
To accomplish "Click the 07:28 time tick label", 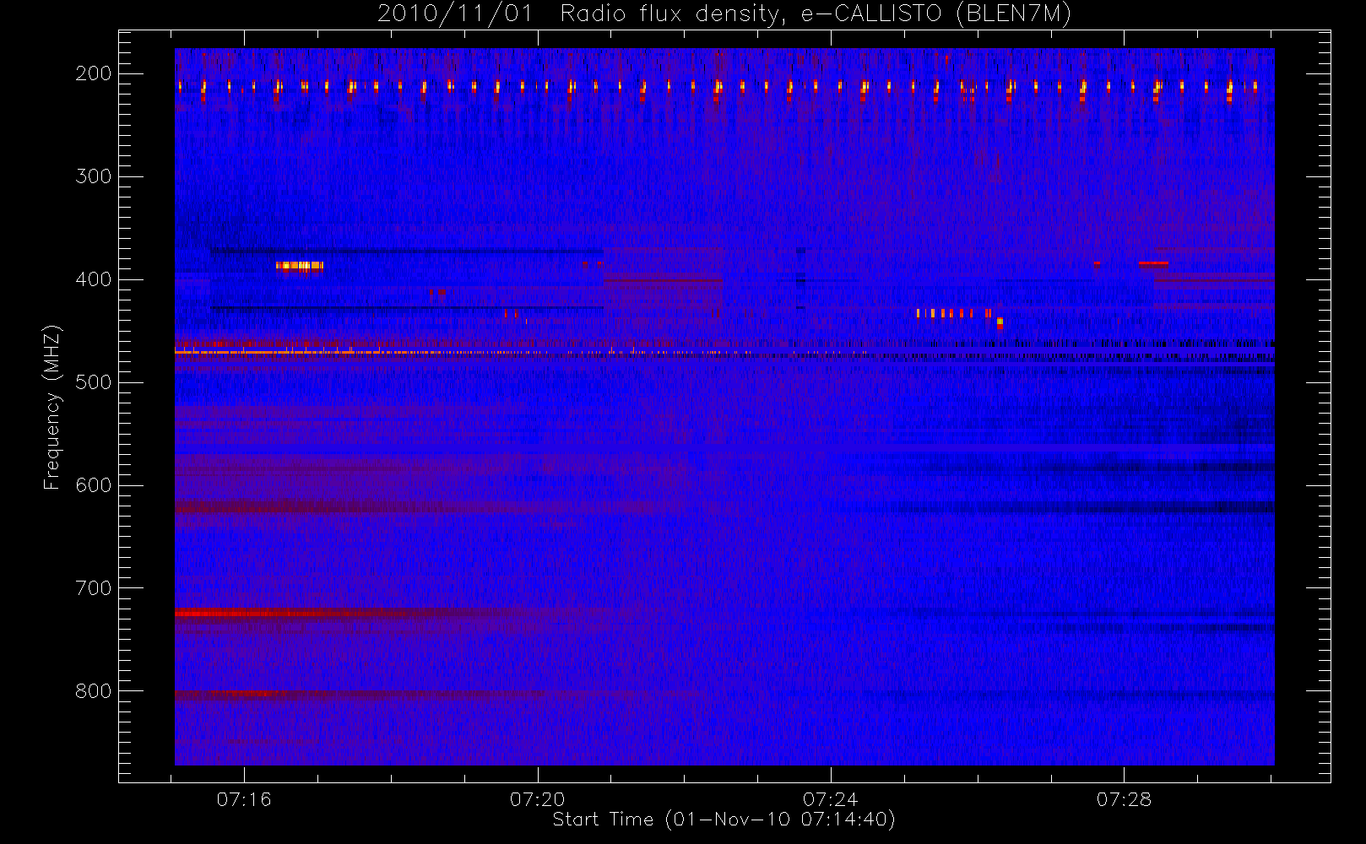I will pyautogui.click(x=1124, y=799).
